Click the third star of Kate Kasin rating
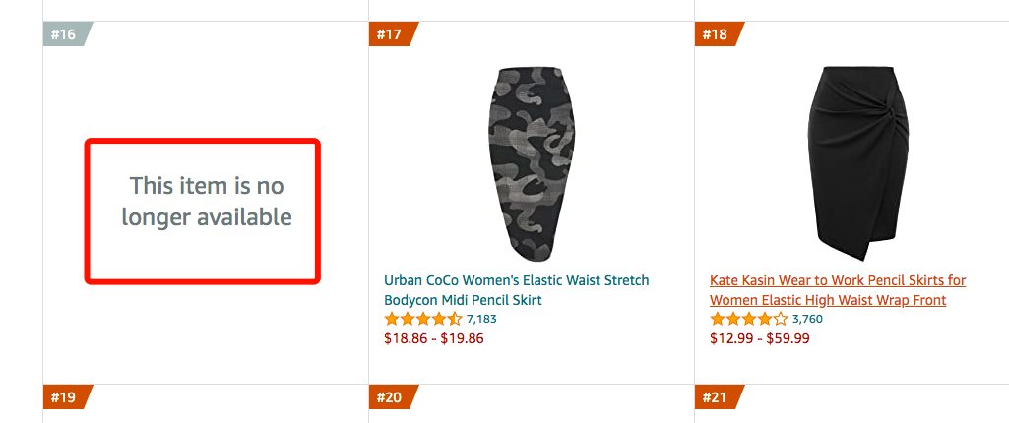This screenshot has height=423, width=1009. point(749,319)
